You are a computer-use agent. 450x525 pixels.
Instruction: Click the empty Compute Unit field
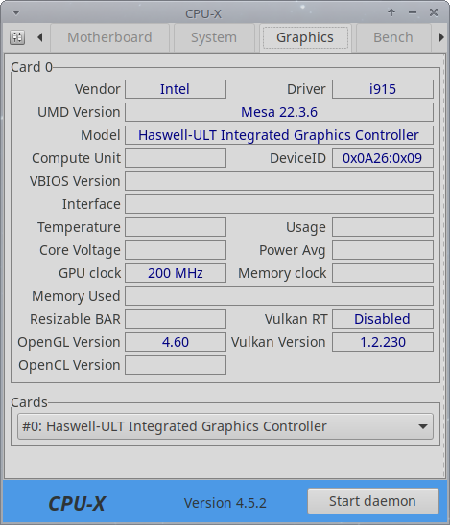click(176, 158)
